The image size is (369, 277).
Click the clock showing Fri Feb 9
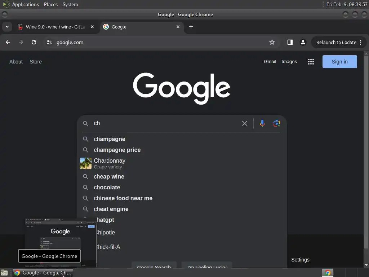[x=347, y=4]
